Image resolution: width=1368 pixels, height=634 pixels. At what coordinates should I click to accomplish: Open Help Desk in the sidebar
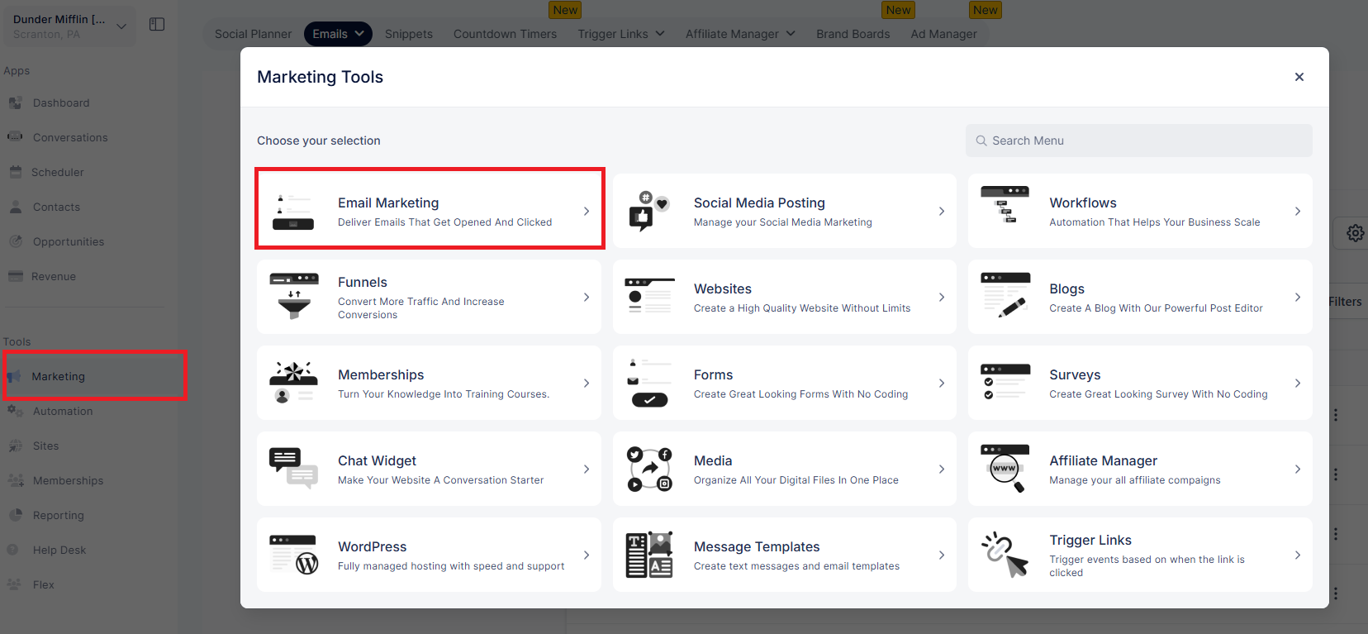[x=59, y=550]
